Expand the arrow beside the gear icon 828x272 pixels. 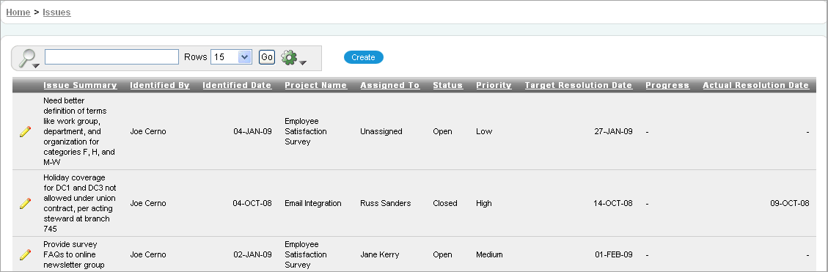303,63
